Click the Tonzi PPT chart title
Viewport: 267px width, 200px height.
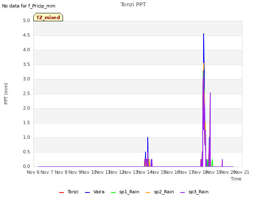[x=133, y=5]
